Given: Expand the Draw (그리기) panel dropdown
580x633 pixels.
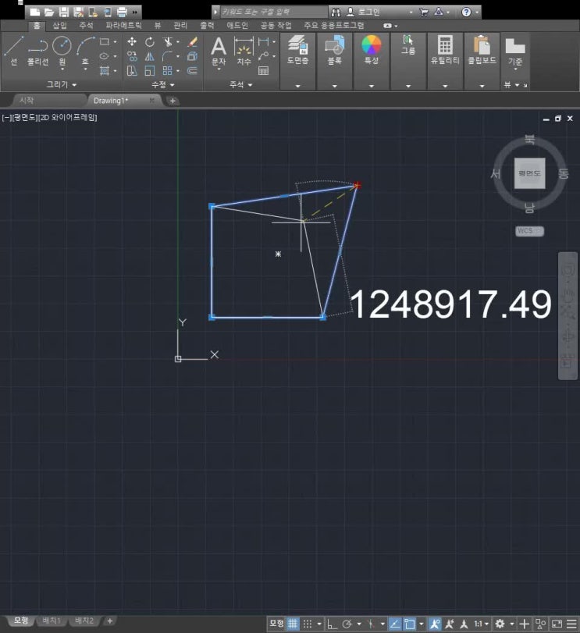Looking at the screenshot, I should (x=62, y=84).
